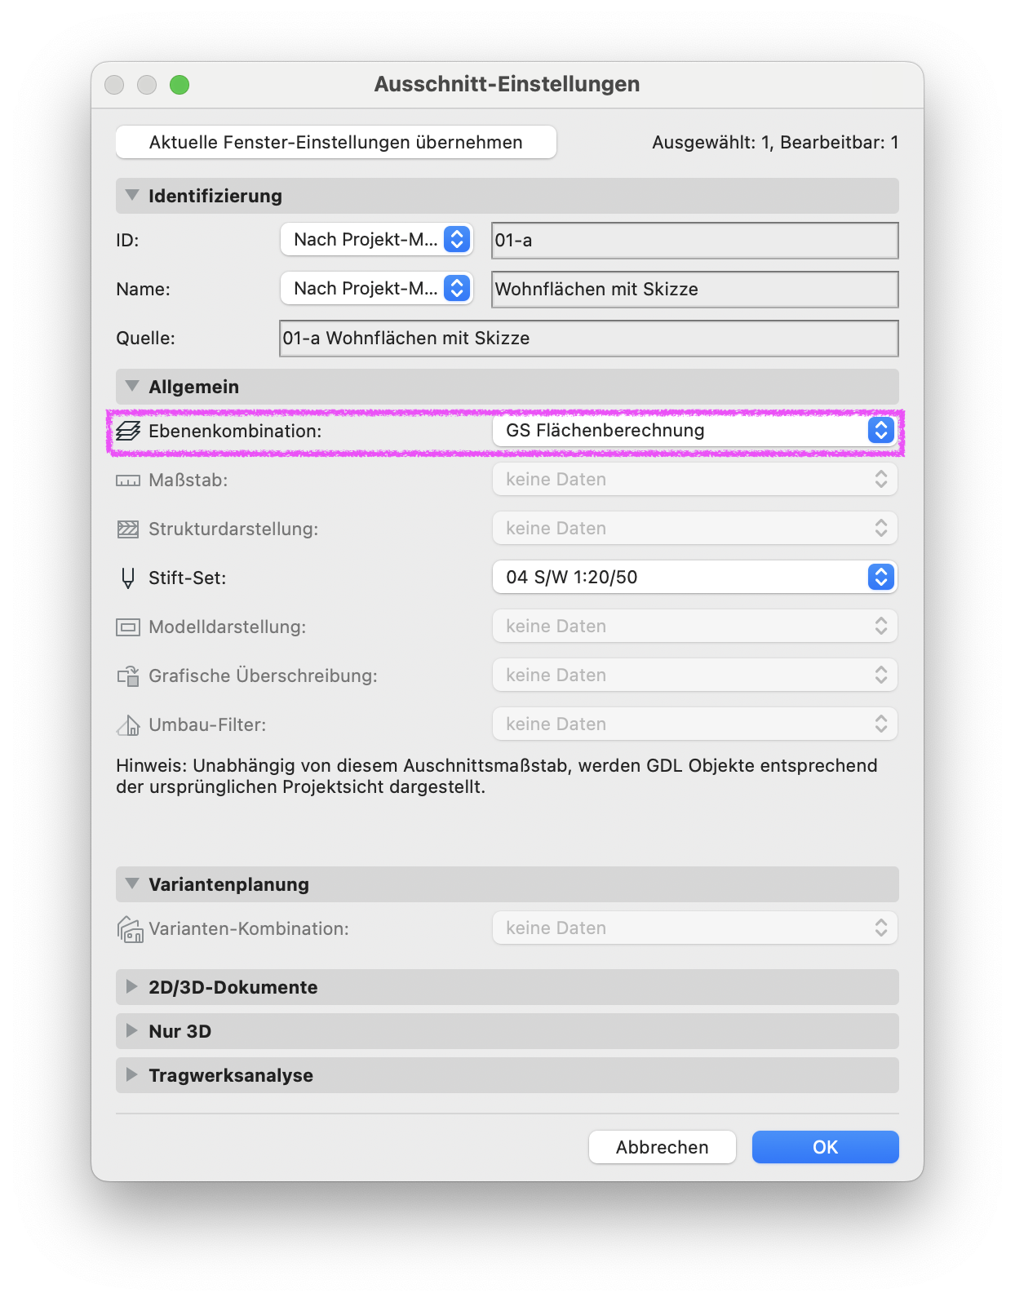
Task: Click the Ausschnitt-Einstellungen window title
Action: coord(507,84)
